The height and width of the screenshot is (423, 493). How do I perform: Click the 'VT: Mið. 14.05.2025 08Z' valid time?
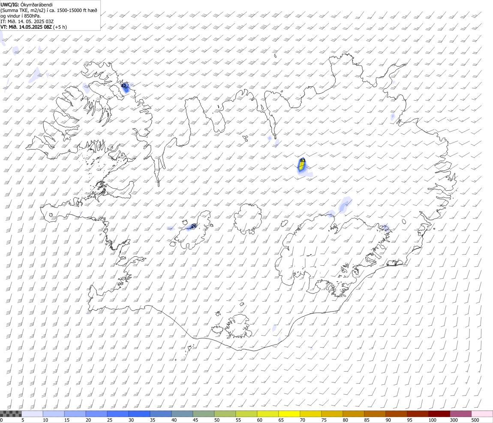(x=26, y=27)
